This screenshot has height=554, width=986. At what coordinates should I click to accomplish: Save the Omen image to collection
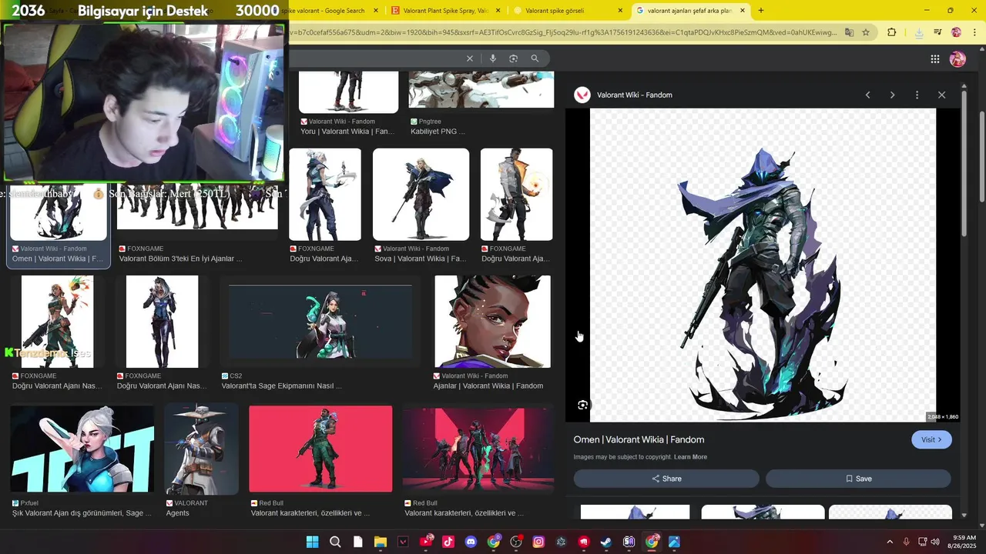858,479
